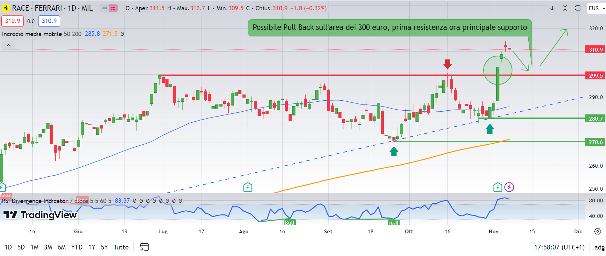606x256 pixels.
Task: Select the 5Y time range
Action: [104, 247]
